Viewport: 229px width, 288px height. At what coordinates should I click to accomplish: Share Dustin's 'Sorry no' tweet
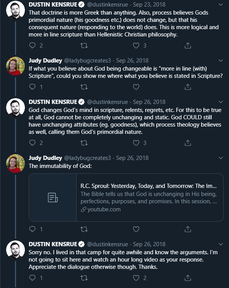point(188,278)
